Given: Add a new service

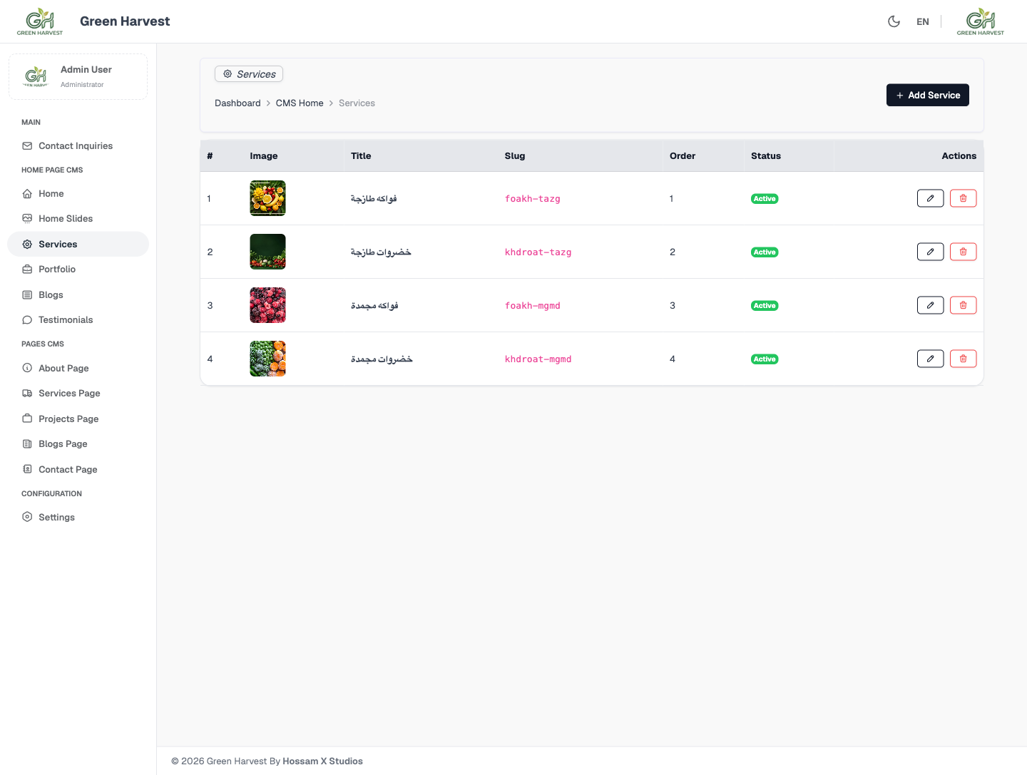Looking at the screenshot, I should click(x=927, y=95).
